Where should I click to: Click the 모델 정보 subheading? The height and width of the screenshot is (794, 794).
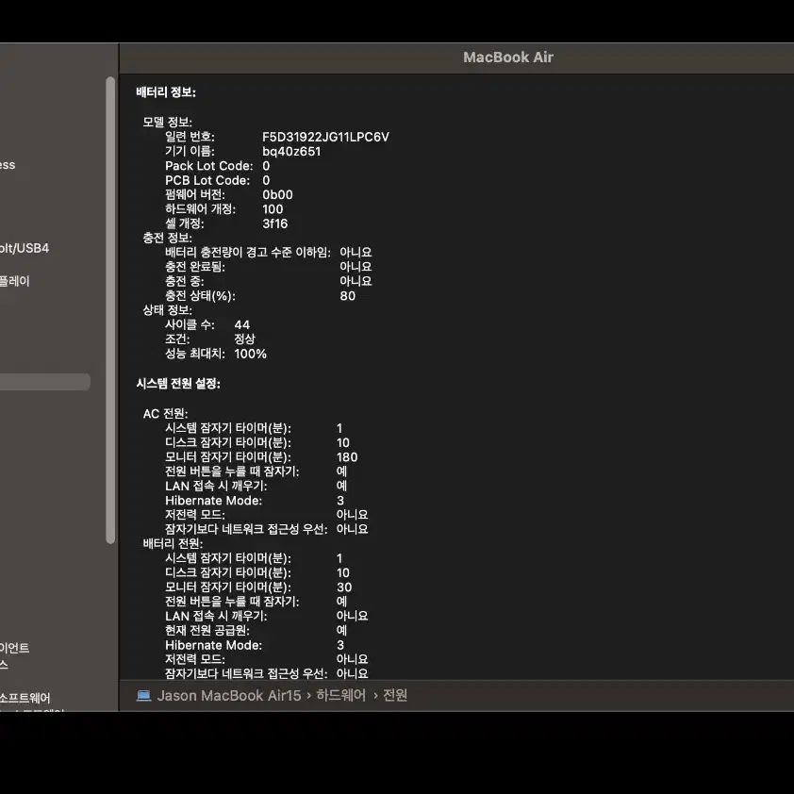click(167, 122)
